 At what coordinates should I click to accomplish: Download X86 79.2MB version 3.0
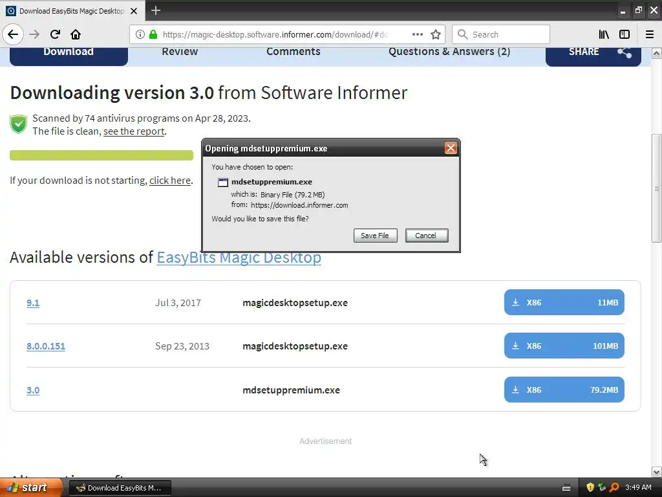coord(564,390)
